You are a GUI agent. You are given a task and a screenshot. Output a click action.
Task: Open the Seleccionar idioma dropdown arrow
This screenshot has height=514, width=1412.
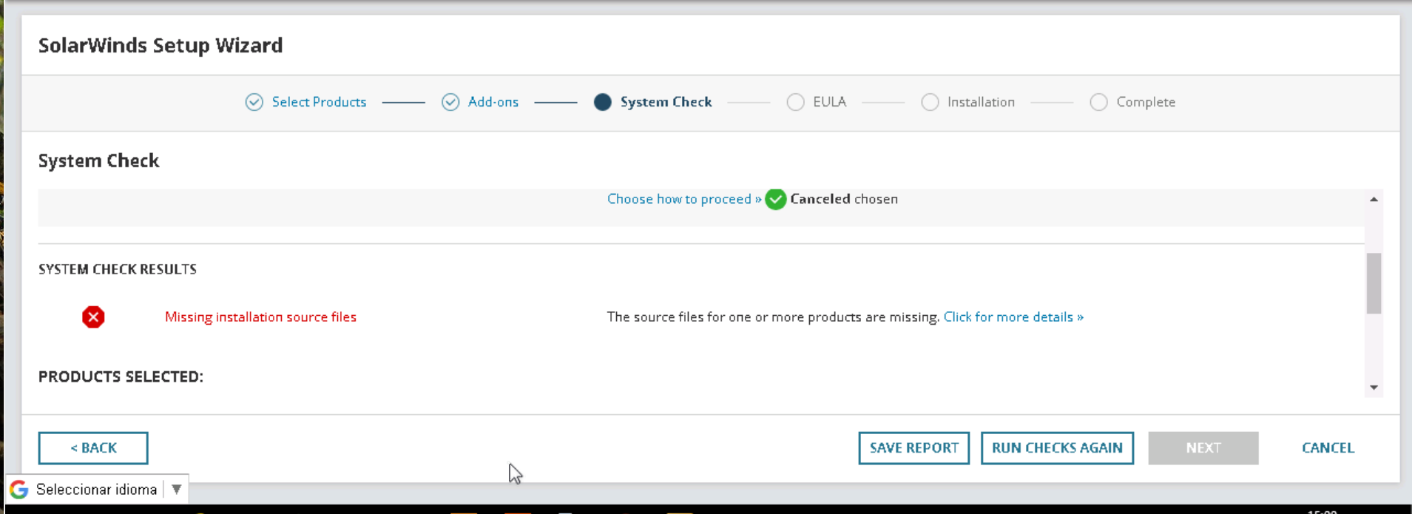point(177,490)
